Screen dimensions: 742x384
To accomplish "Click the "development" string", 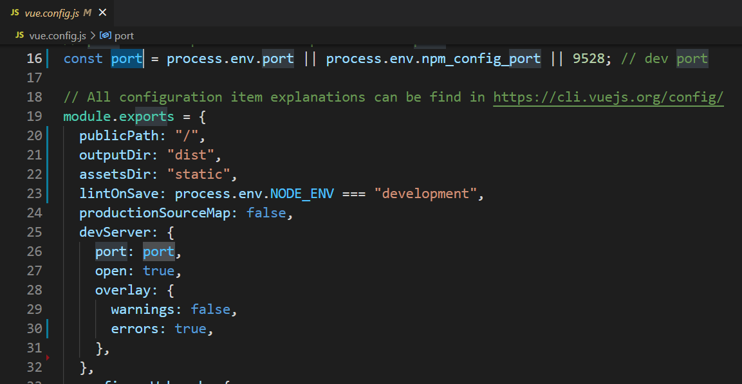I will [425, 194].
